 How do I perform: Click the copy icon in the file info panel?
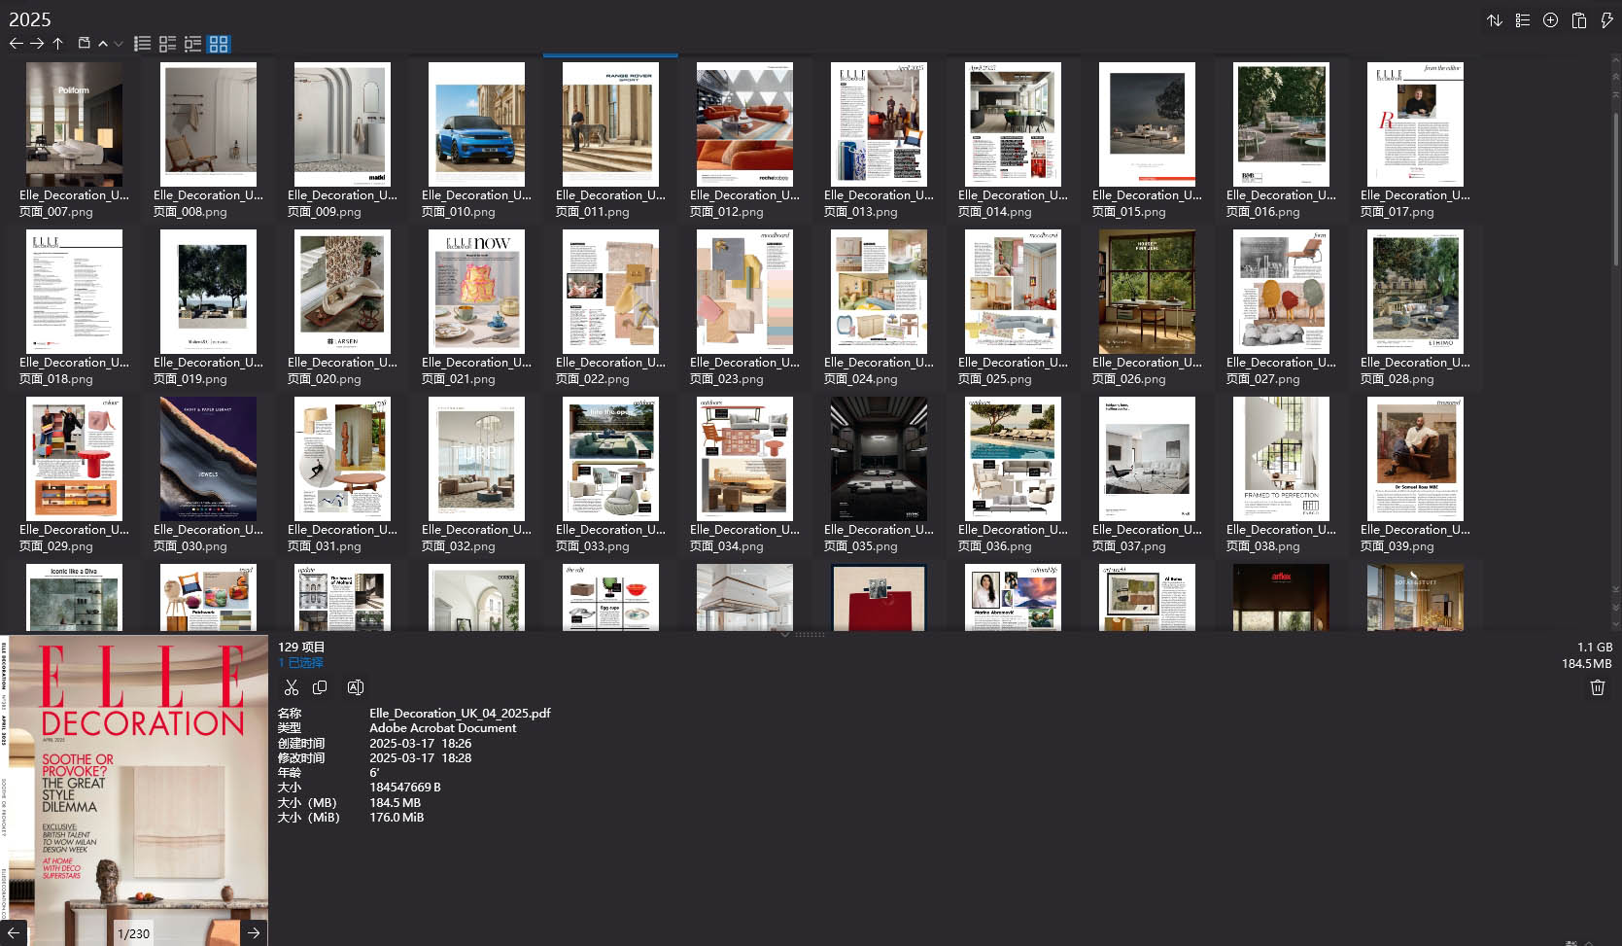(319, 687)
